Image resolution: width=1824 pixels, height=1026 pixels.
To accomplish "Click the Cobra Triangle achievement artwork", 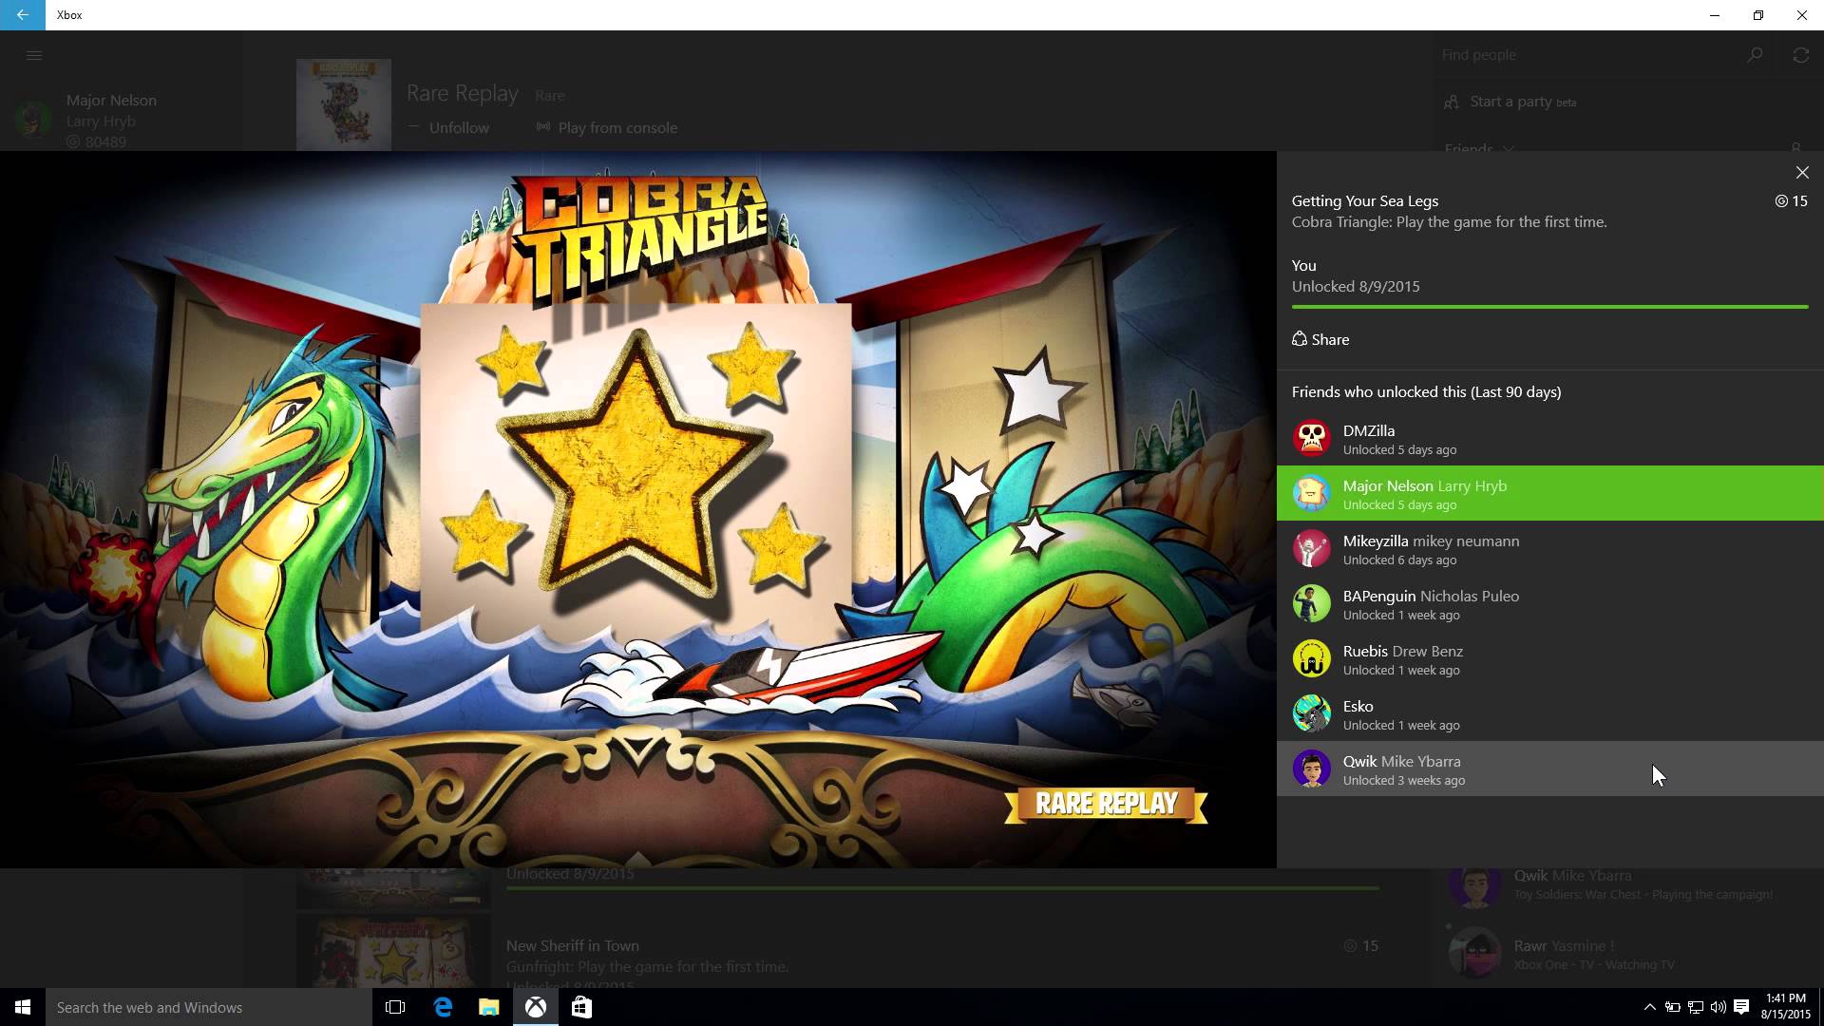I will [x=636, y=508].
